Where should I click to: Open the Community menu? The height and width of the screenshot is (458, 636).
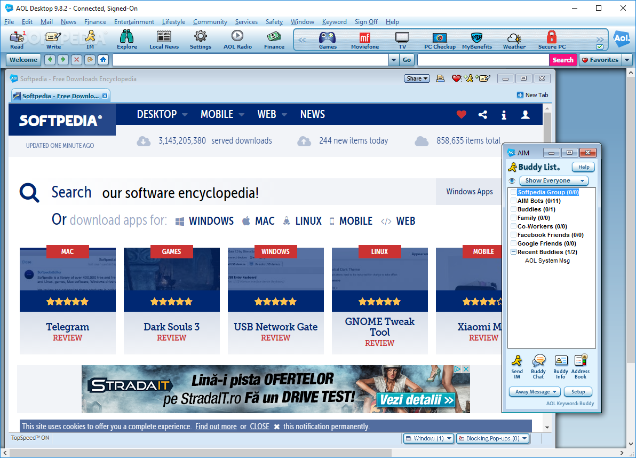[210, 22]
